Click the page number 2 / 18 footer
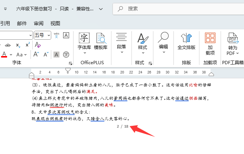Screen dimensions: 244x154 [123, 127]
